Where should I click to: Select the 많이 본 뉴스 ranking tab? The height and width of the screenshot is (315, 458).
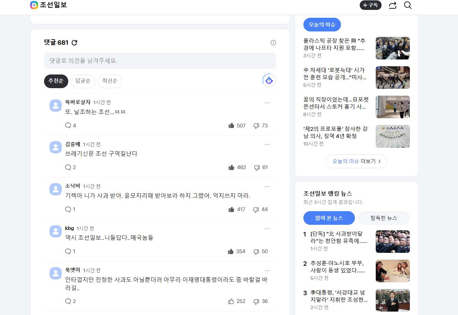(329, 218)
